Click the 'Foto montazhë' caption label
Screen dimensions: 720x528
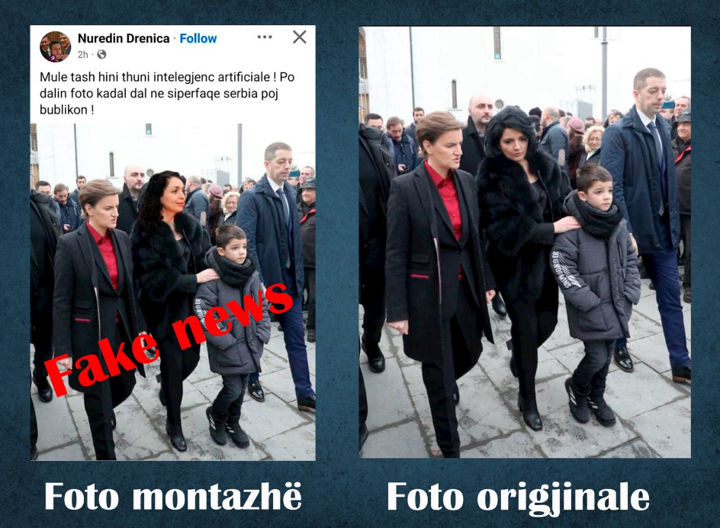coord(173,497)
